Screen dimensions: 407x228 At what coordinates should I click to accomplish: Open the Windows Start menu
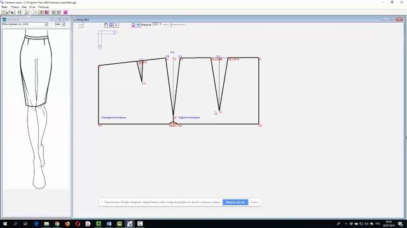pos(5,224)
